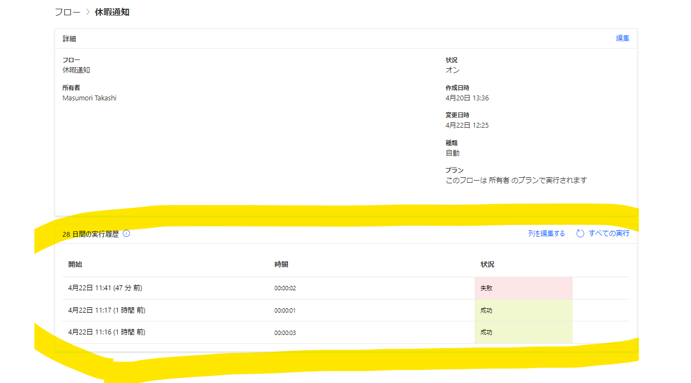Click 成功 status in 11:17 row
Viewport: 691px width, 383px height.
[524, 310]
